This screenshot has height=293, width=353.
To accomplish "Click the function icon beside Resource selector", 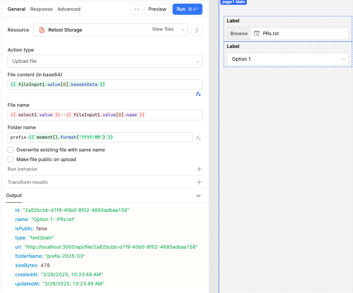I will (197, 30).
